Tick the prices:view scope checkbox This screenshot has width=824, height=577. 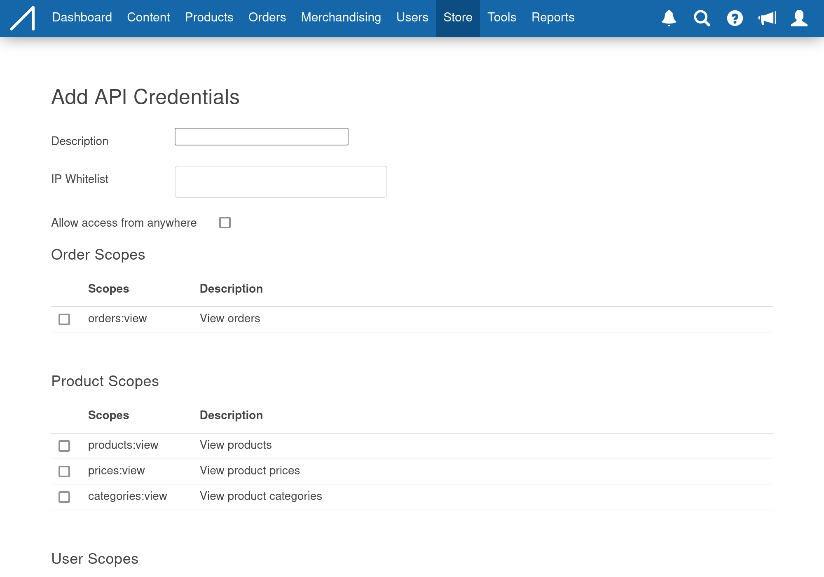[x=64, y=471]
